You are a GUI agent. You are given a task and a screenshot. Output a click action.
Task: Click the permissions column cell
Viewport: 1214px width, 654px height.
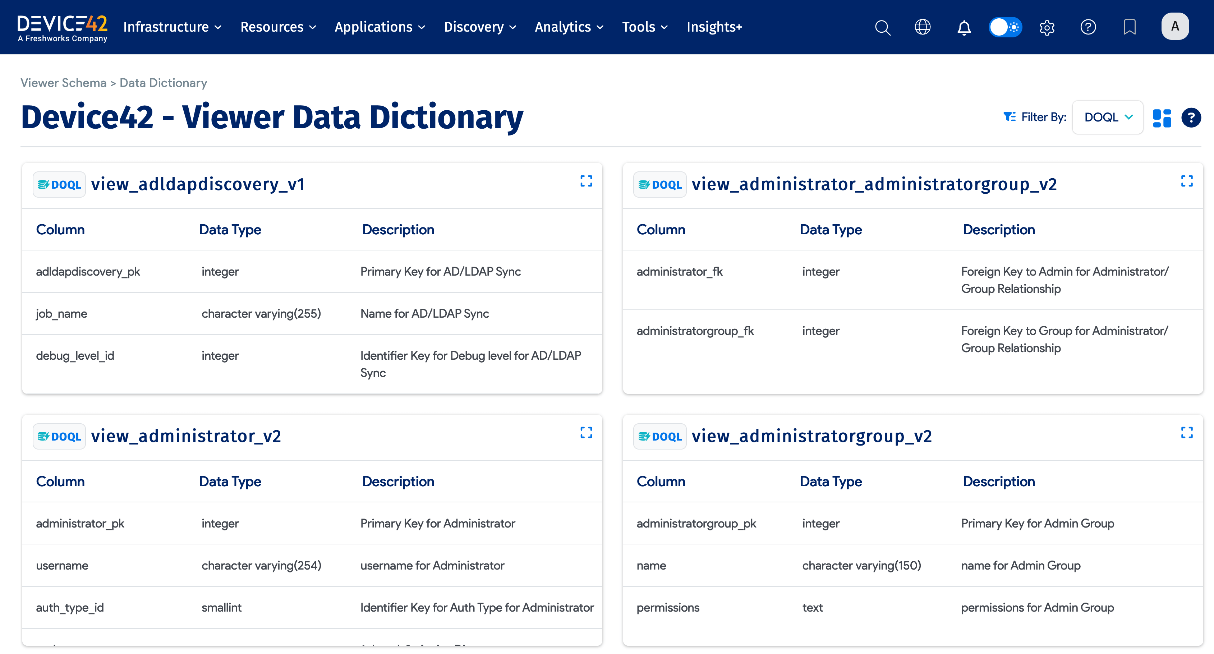668,608
